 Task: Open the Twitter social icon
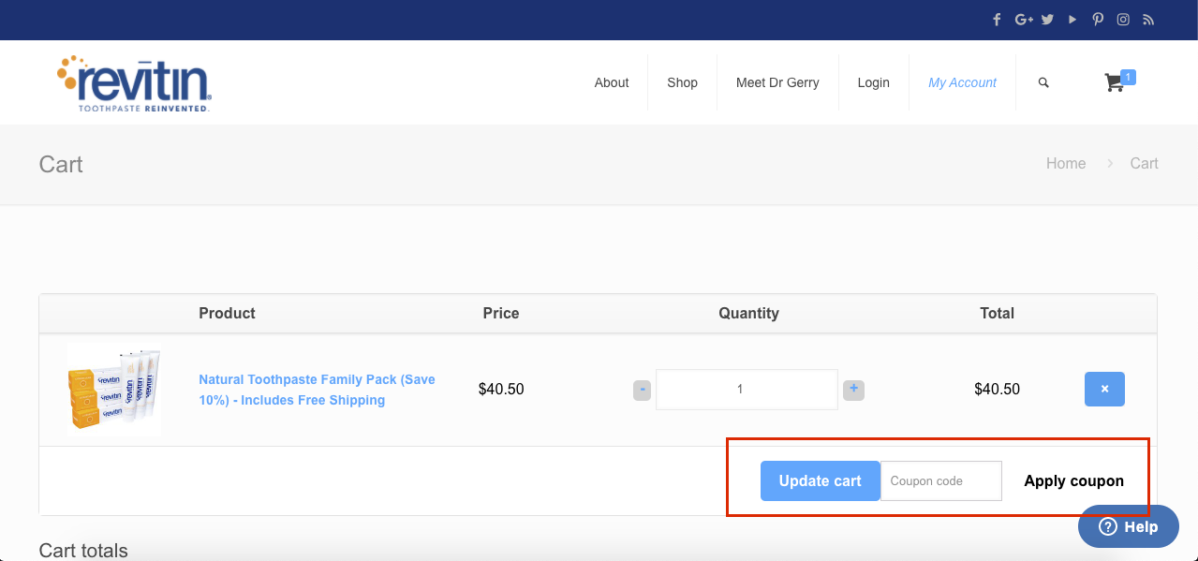tap(1047, 20)
